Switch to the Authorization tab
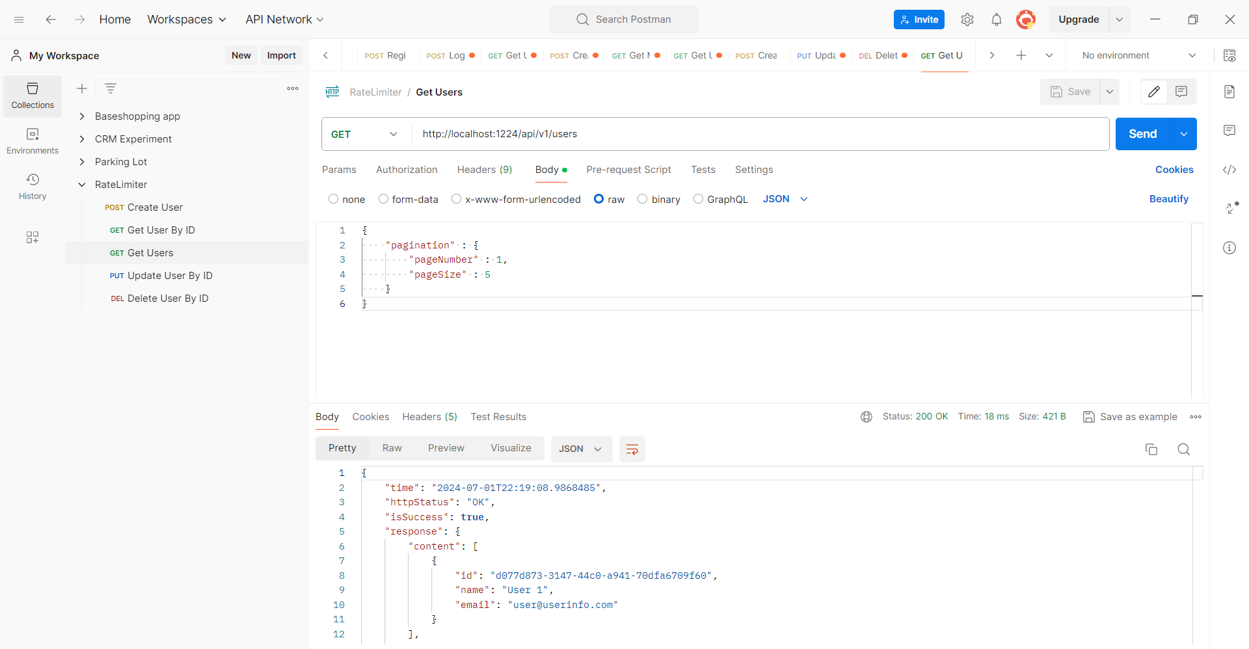Image resolution: width=1249 pixels, height=649 pixels. [407, 170]
